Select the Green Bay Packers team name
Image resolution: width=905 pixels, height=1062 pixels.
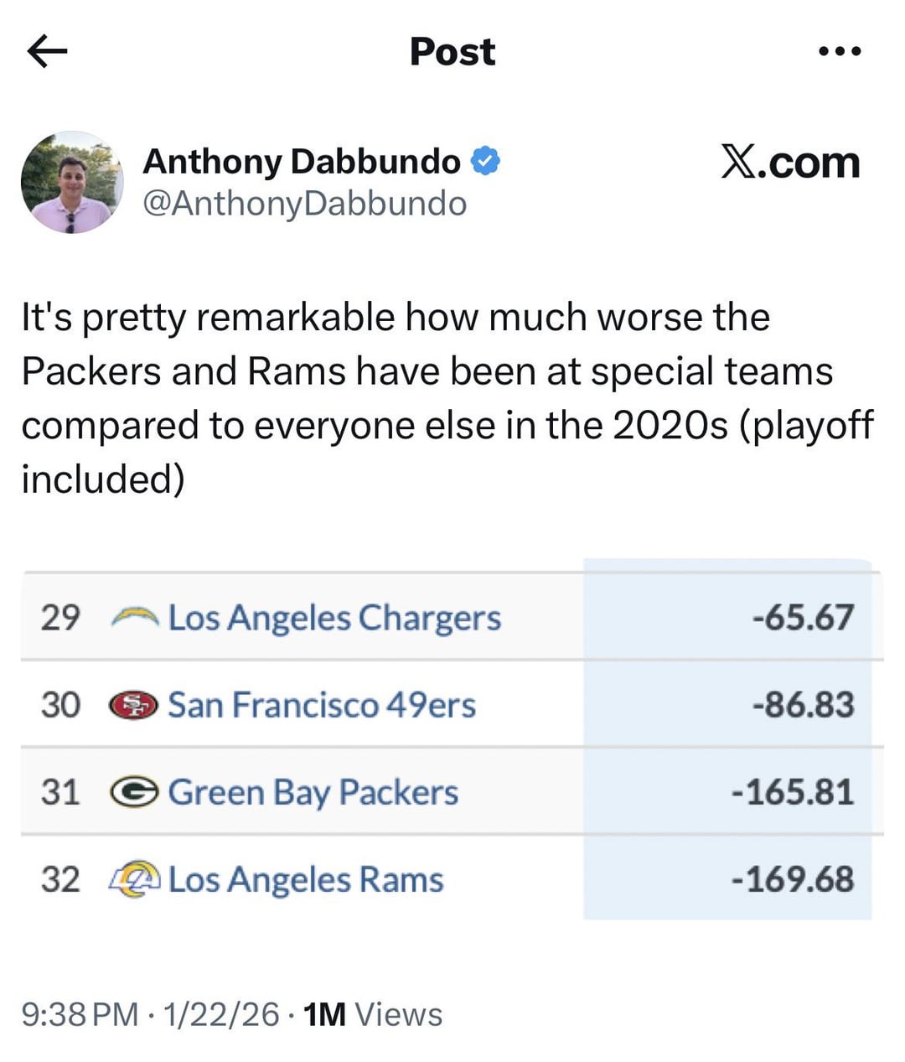(x=313, y=793)
